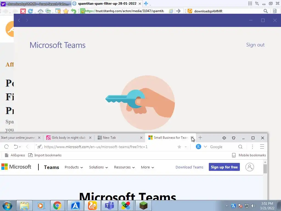Viewport: 281px width, 211px height.
Task: Select 'Start your online journey' tab
Action: click(18, 138)
